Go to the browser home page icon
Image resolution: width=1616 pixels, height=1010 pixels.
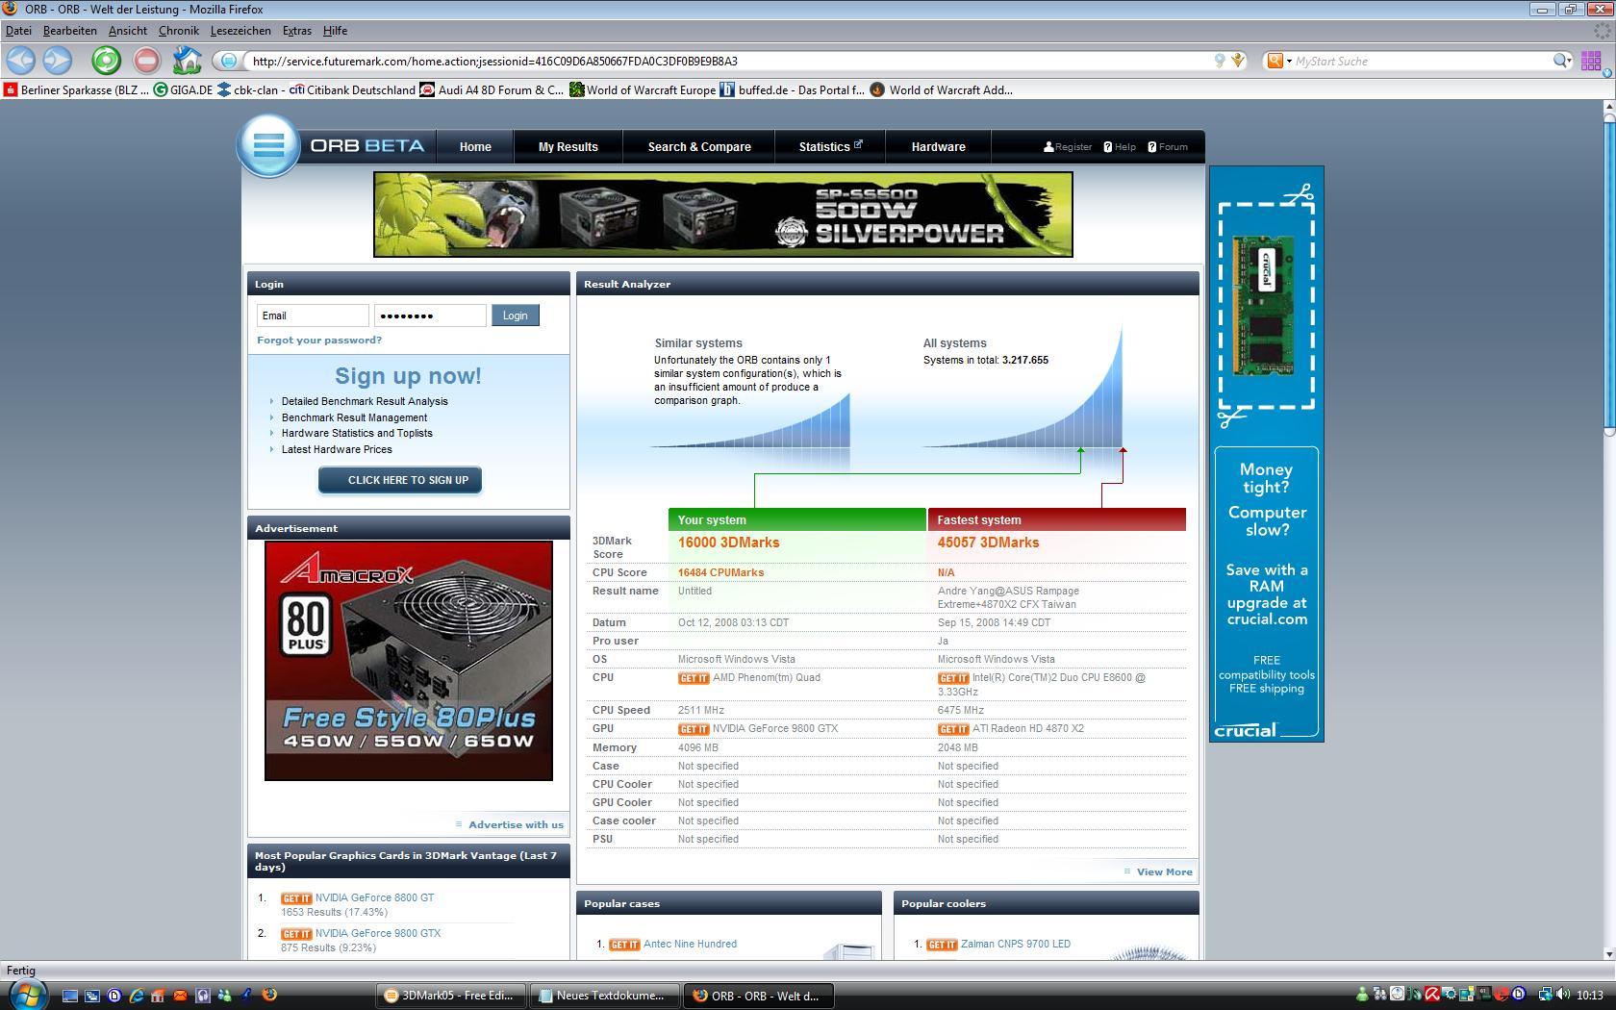pos(188,61)
